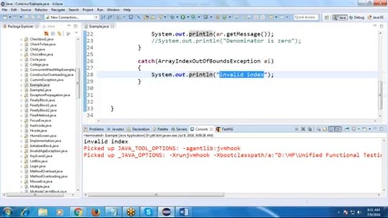Open the Package Explorer view menu triangle
The image size is (388, 218).
click(76, 33)
